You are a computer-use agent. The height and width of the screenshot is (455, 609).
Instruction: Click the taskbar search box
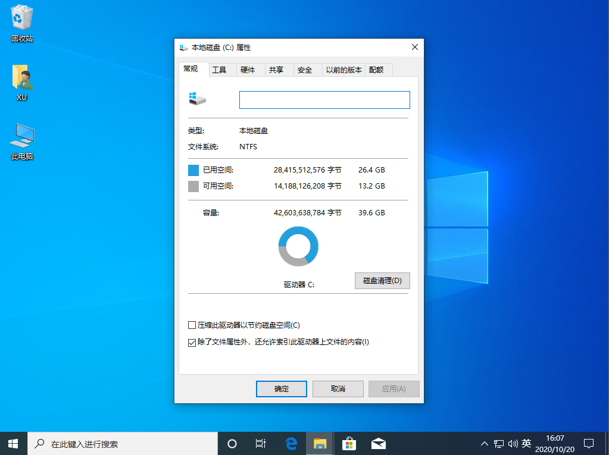[x=123, y=444]
